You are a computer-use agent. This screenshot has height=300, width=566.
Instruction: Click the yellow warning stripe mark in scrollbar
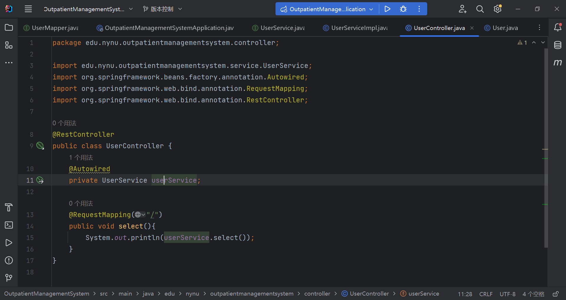(545, 149)
